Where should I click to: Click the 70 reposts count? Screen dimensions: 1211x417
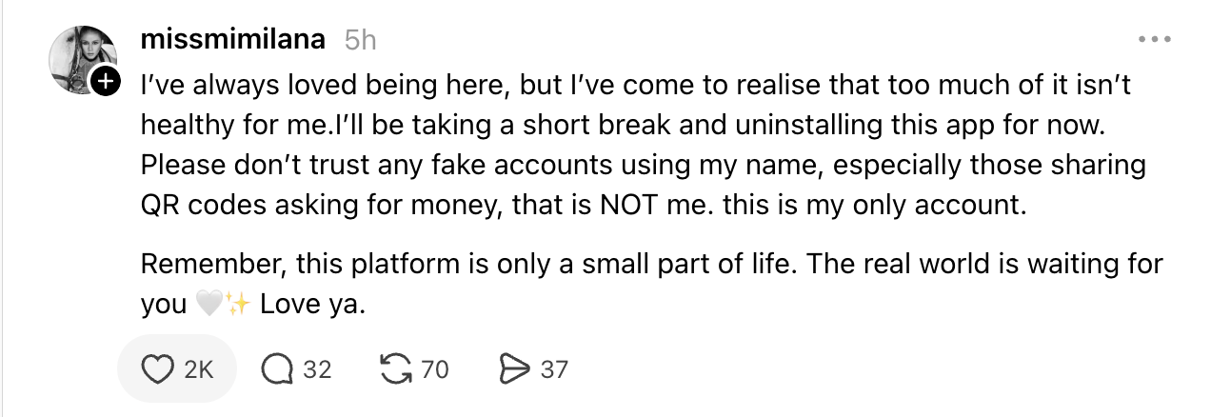(434, 368)
